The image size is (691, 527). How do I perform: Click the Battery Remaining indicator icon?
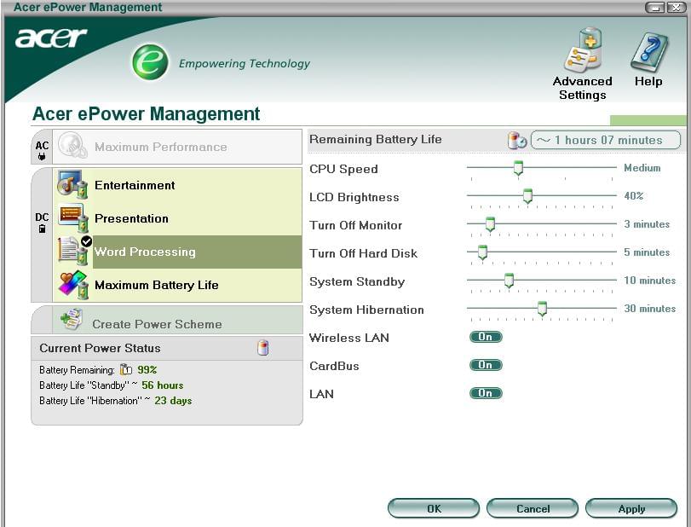tap(126, 369)
